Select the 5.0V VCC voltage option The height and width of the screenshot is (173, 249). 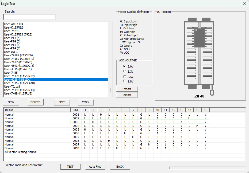[124, 66]
